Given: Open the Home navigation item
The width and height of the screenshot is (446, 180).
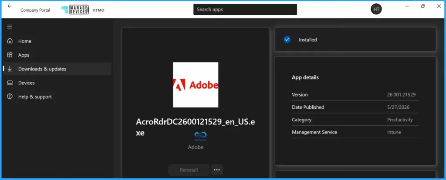Looking at the screenshot, I should tap(57, 41).
